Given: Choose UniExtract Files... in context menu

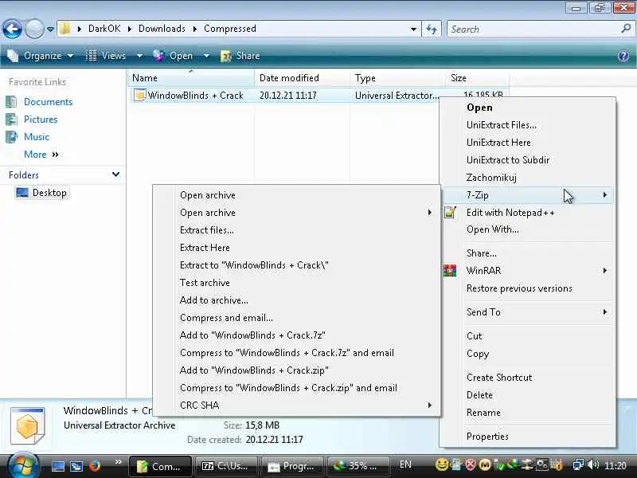Looking at the screenshot, I should tap(527, 125).
